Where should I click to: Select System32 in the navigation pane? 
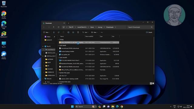[x=49, y=40]
